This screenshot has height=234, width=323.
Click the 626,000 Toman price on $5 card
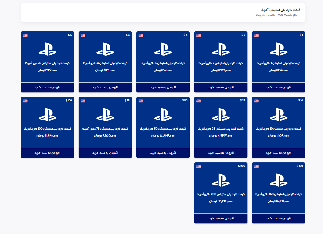(x=47, y=70)
